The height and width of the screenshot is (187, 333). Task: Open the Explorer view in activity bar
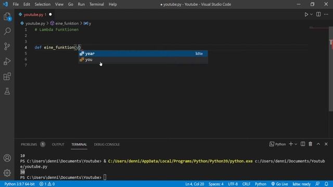click(7, 17)
